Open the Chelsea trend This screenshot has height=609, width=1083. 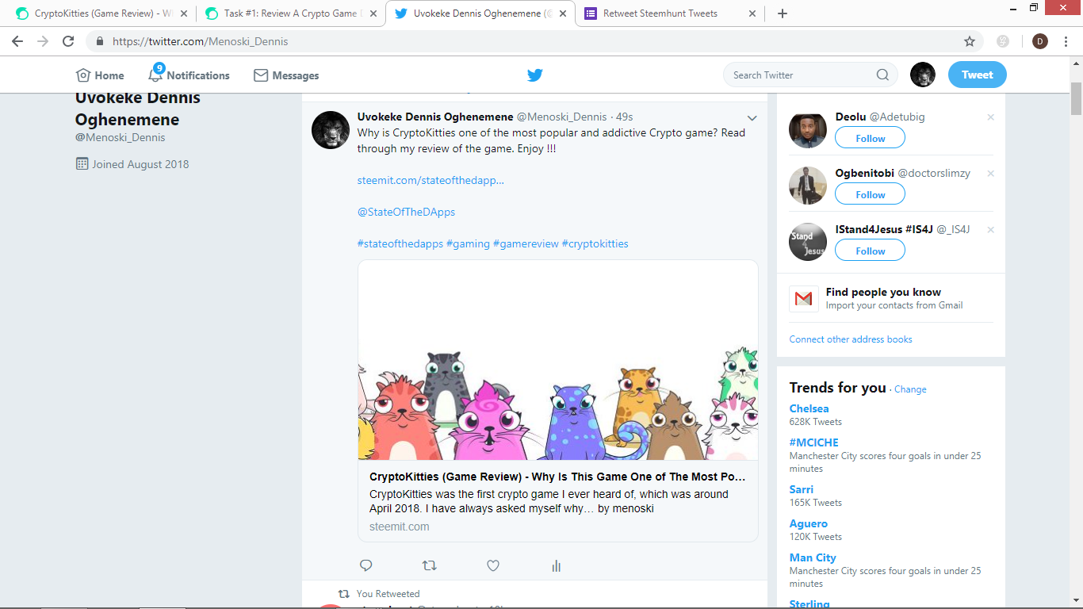(x=809, y=408)
